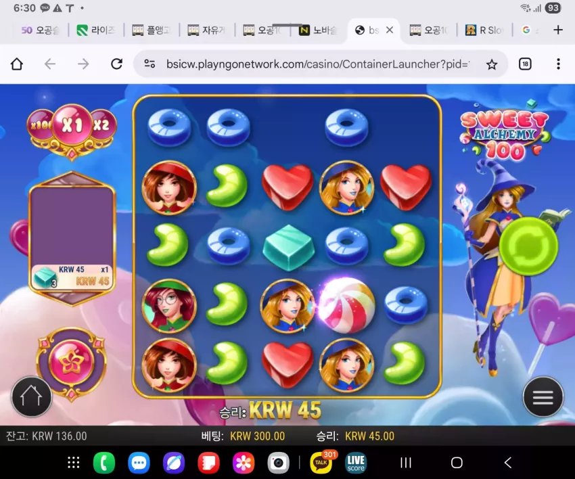This screenshot has height=479, width=575.
Task: Switch to the 50 오공슬 tab
Action: 41,30
